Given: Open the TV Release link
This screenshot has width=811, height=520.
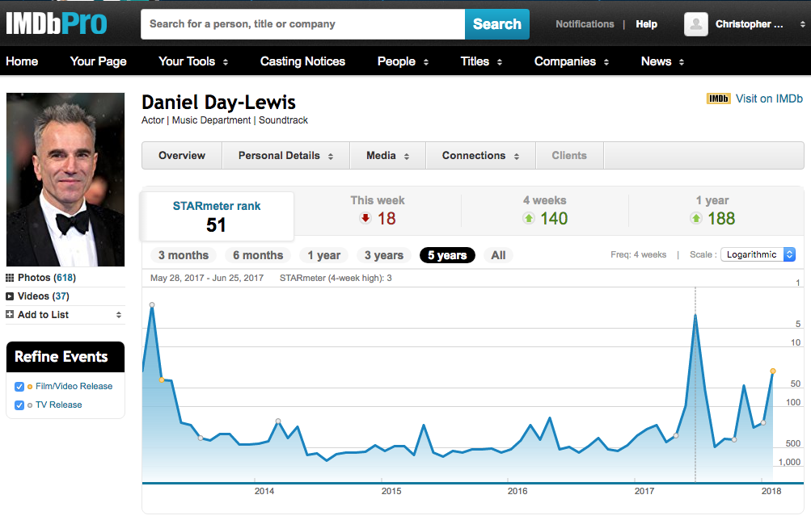Looking at the screenshot, I should (x=58, y=405).
